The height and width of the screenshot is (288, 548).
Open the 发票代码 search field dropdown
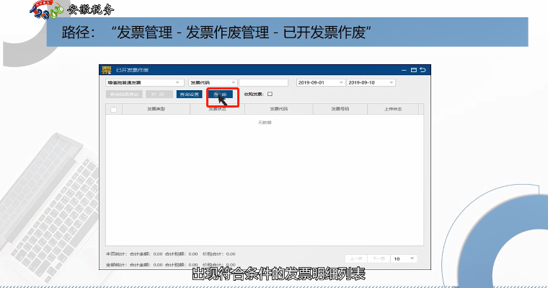click(213, 82)
